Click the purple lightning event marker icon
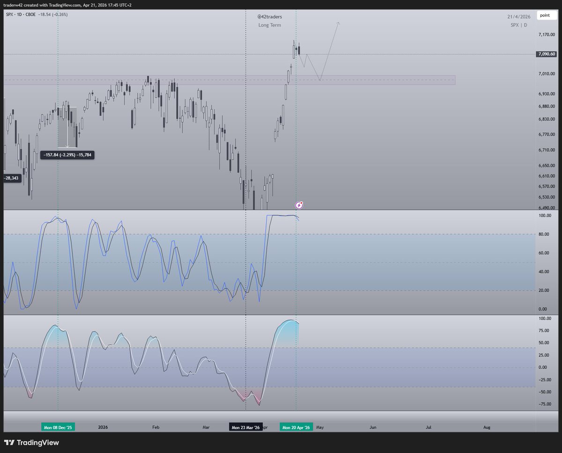The width and height of the screenshot is (562, 453). (x=298, y=205)
